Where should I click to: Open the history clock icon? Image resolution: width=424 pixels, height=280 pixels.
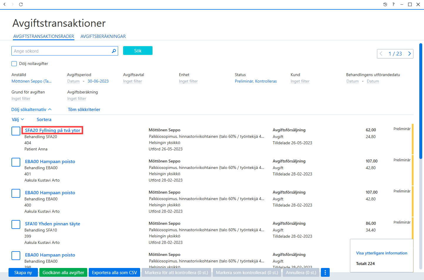[x=385, y=4]
